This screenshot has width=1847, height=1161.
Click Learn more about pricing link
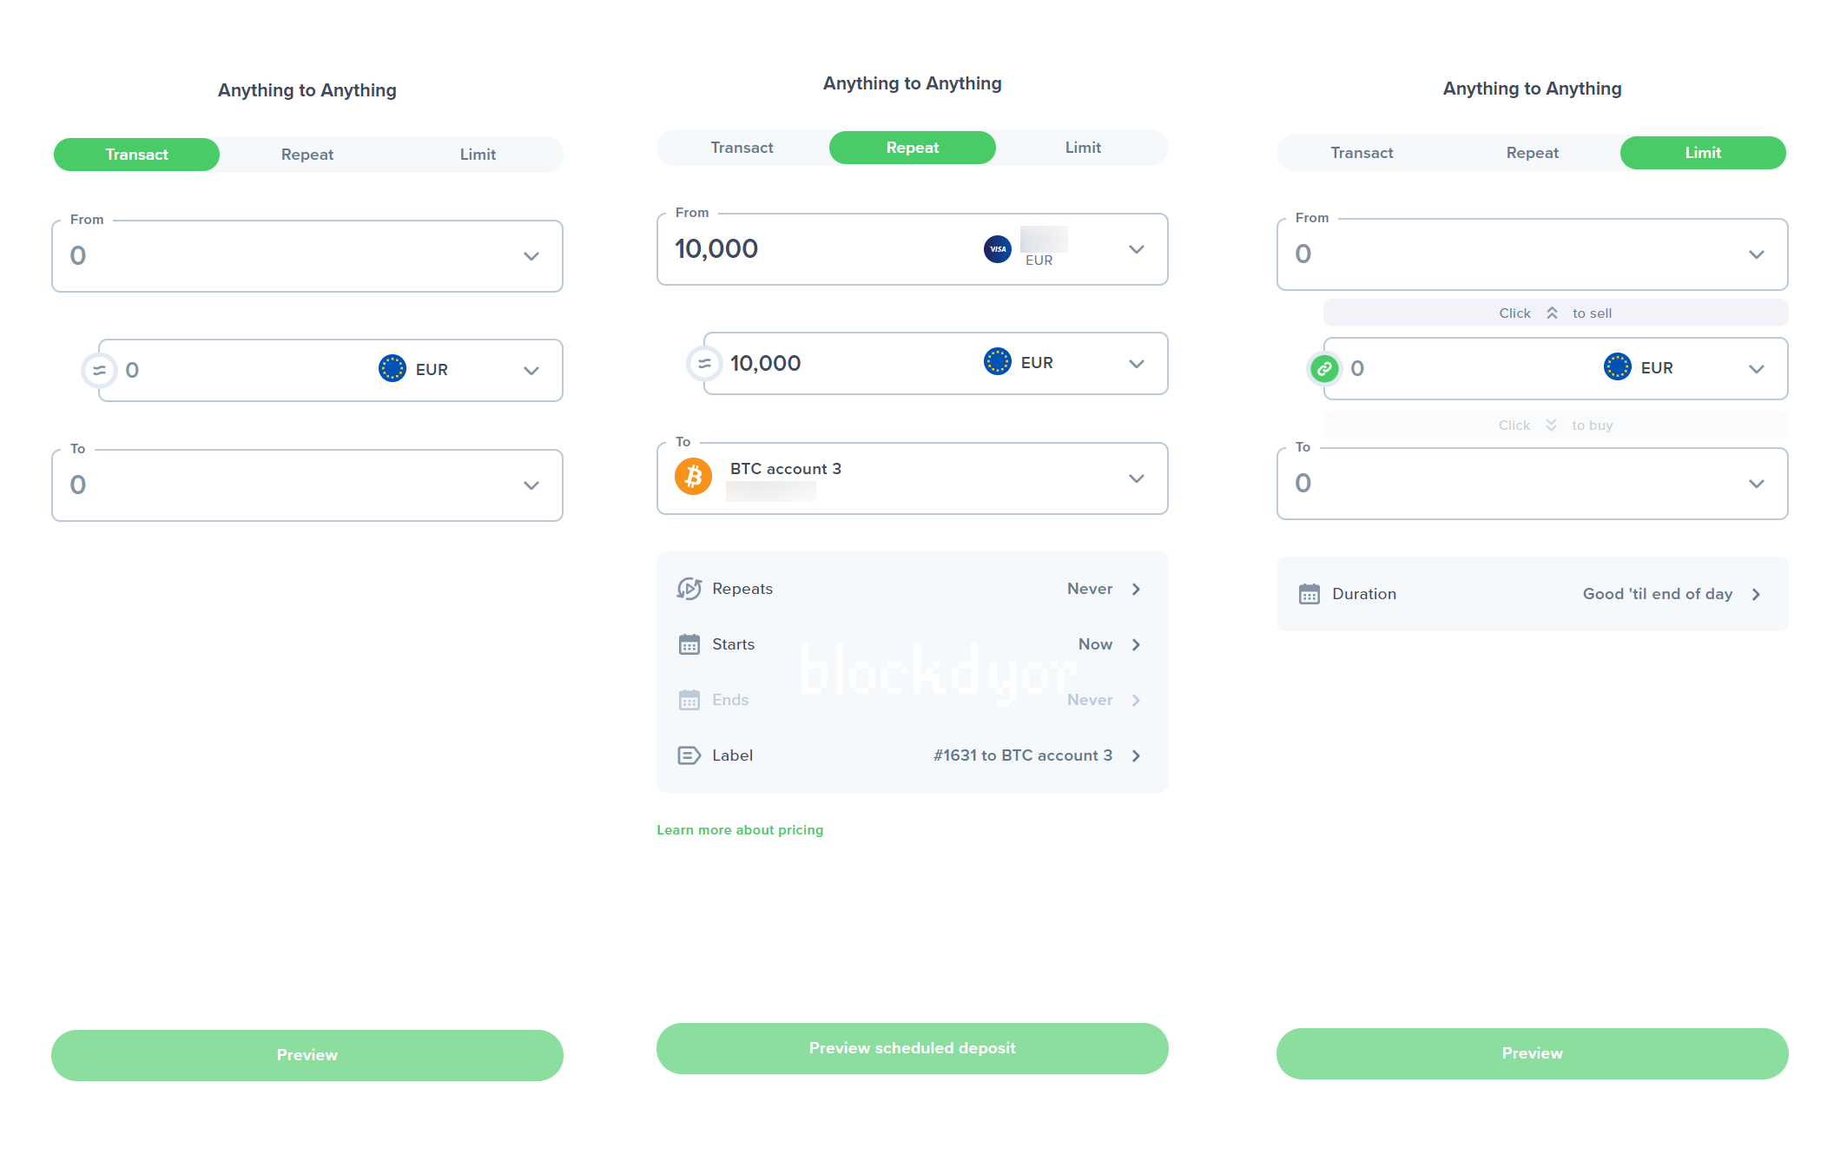pyautogui.click(x=740, y=828)
